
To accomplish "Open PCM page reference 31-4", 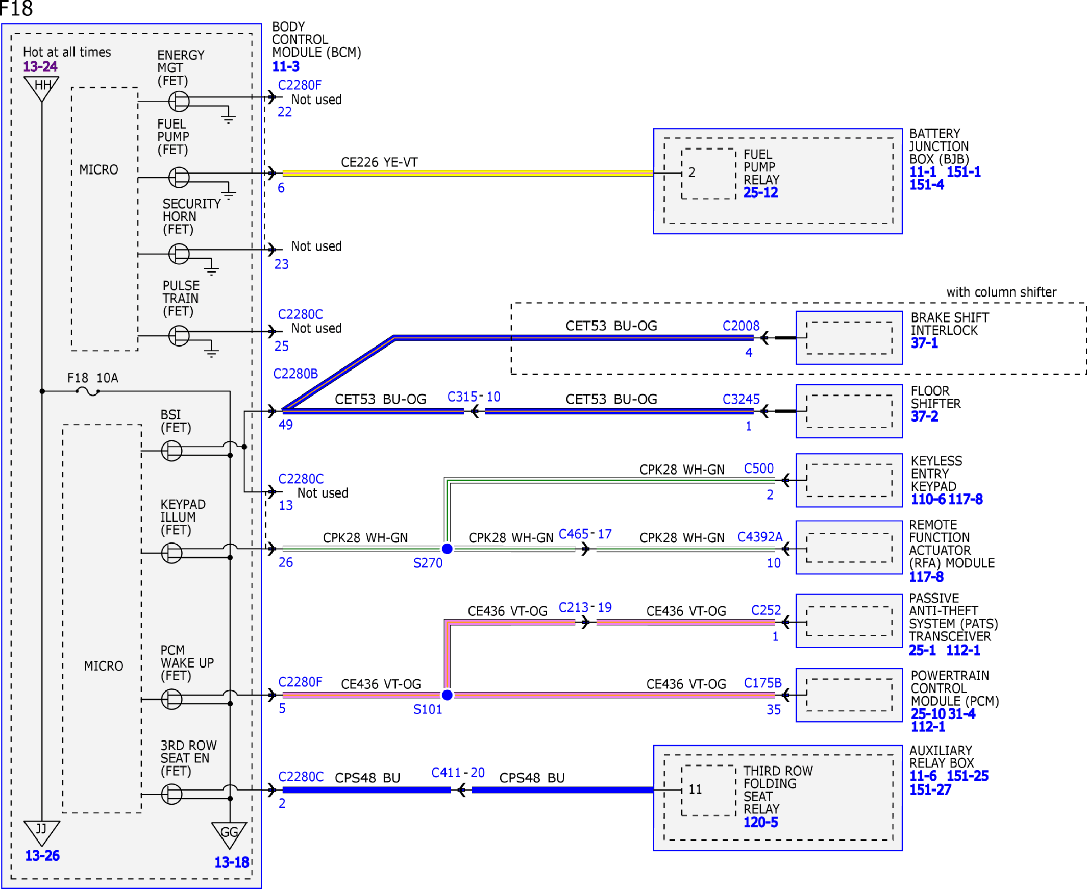I will tap(961, 713).
